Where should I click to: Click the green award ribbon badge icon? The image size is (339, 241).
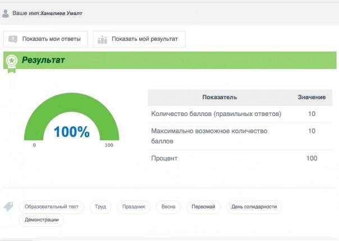click(11, 62)
